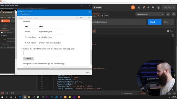
Task: Open Postman console icon in status bar
Action: click(x=12, y=93)
